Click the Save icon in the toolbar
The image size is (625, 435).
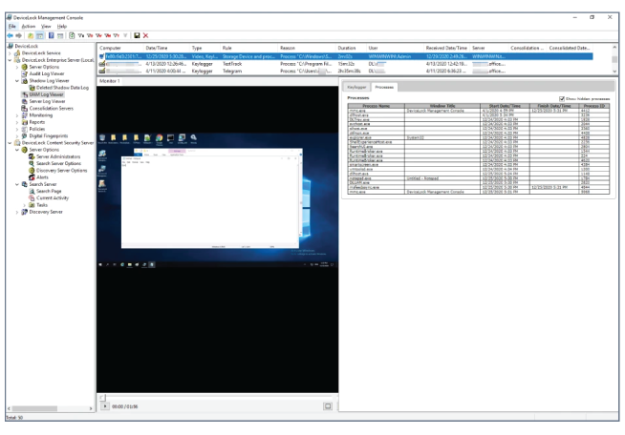pyautogui.click(x=137, y=35)
